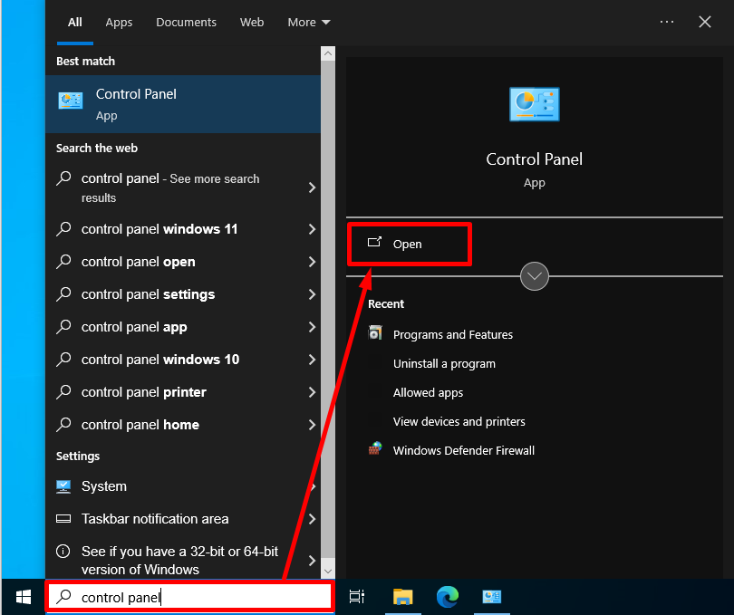
Task: Open recent Windows Defender Firewall
Action: [x=463, y=451]
